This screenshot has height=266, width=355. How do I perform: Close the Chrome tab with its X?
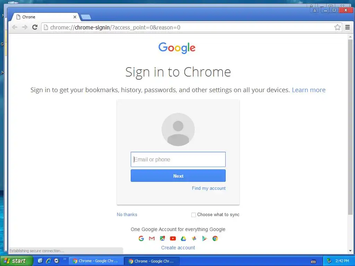pos(75,17)
